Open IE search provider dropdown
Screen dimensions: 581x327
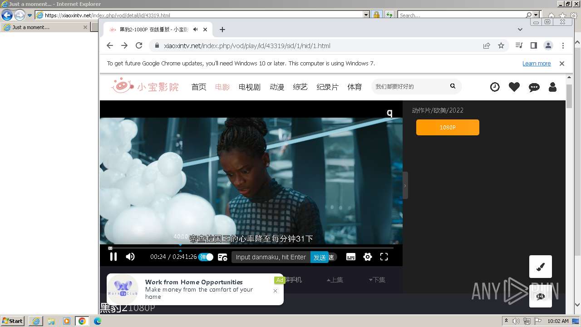536,15
